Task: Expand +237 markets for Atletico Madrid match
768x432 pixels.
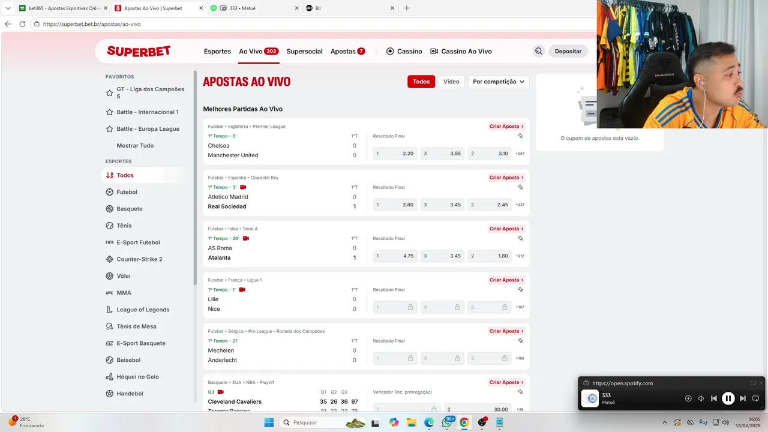Action: tap(520, 205)
